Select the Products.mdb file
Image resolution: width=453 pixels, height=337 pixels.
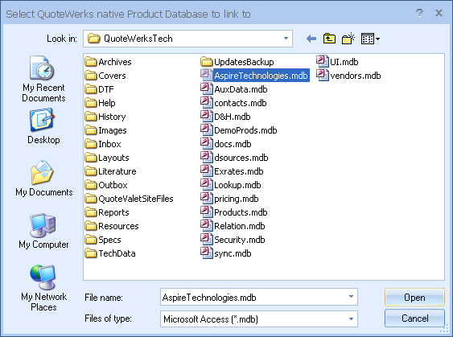[x=234, y=212]
